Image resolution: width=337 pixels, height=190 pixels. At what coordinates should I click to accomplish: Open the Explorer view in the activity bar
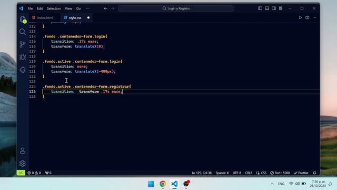tap(23, 20)
